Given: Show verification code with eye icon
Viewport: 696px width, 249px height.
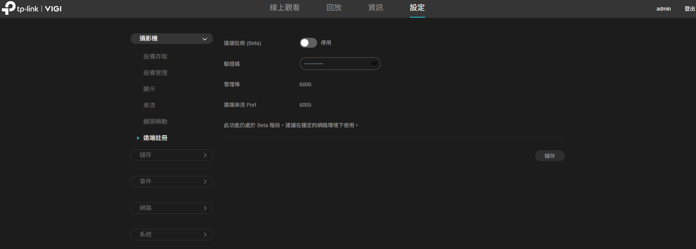Looking at the screenshot, I should pos(374,64).
